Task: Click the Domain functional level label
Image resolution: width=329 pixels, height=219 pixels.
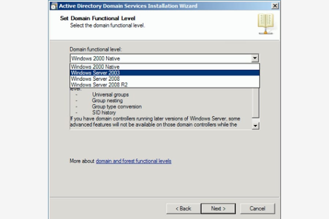Action: click(x=96, y=50)
